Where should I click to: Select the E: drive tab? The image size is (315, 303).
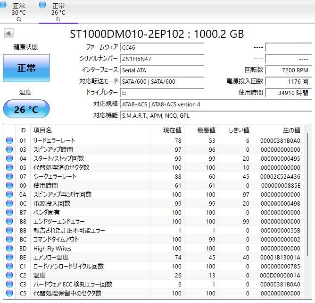click(58, 12)
